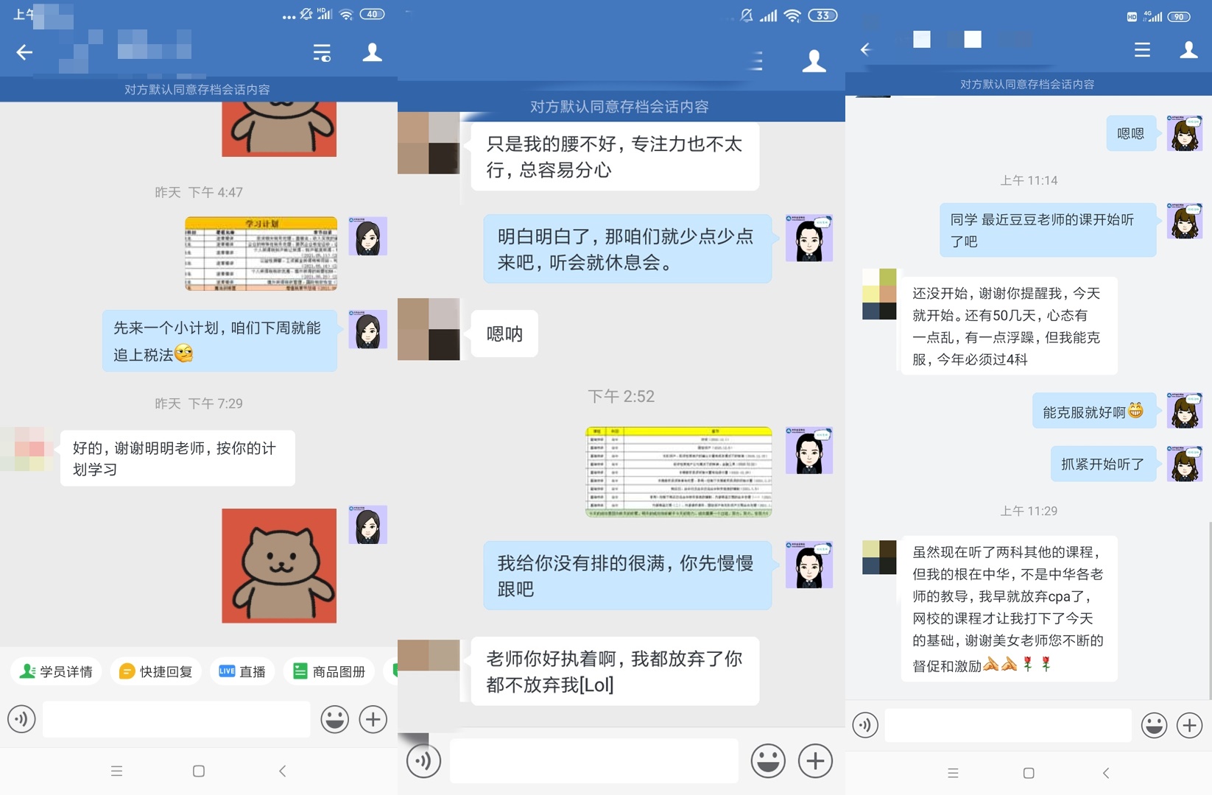Screen dimensions: 1212x795
Task: Open the 学习计划 study plan image
Action: pos(261,254)
